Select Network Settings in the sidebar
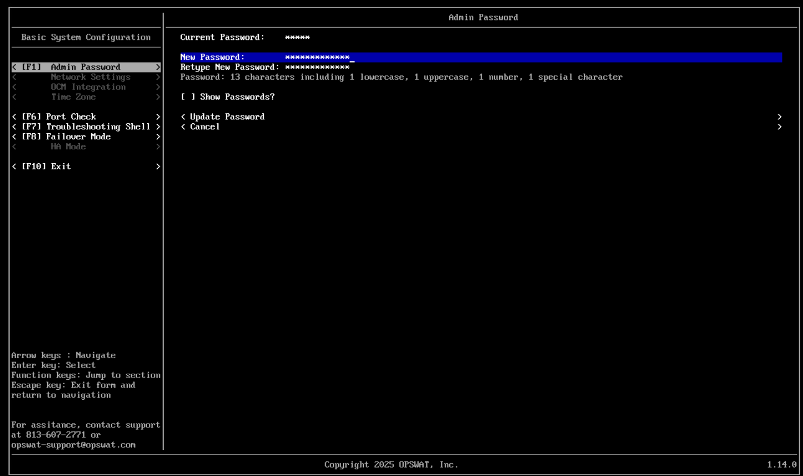803x476 pixels. coord(90,77)
